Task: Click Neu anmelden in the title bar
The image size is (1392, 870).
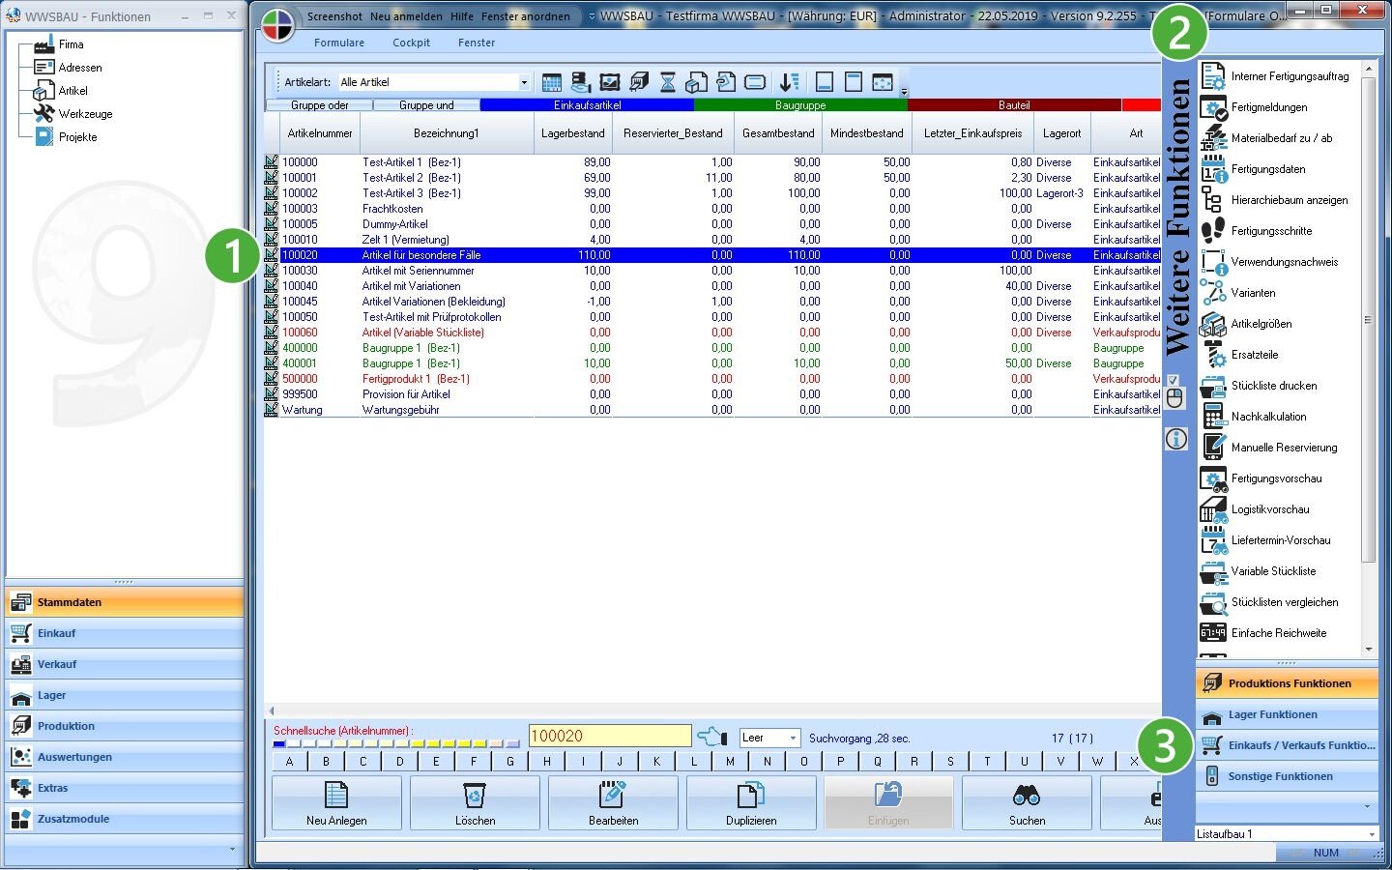Action: 406,16
